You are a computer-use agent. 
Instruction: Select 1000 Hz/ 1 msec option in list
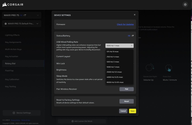tap(119, 67)
